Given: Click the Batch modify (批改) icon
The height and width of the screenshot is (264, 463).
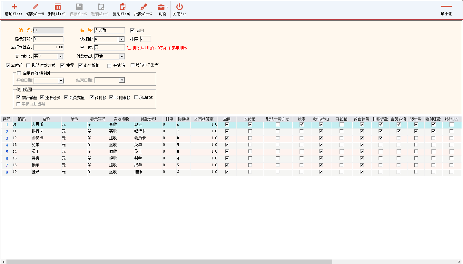Looking at the screenshot, I should click(144, 7).
